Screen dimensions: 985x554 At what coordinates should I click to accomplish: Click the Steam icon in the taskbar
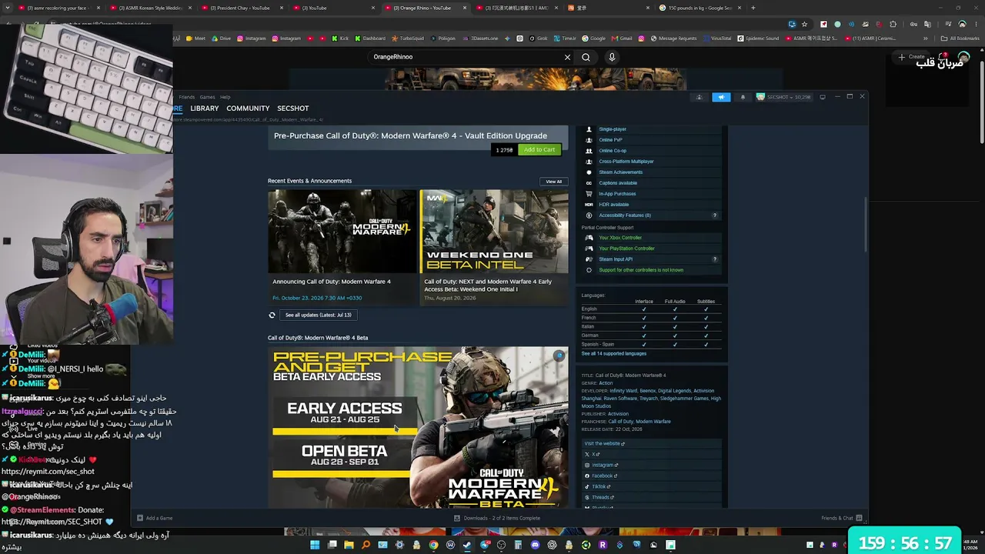(x=467, y=545)
